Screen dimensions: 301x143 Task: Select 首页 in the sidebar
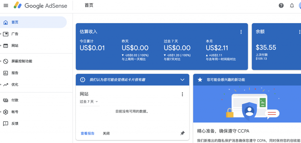[x=15, y=22]
